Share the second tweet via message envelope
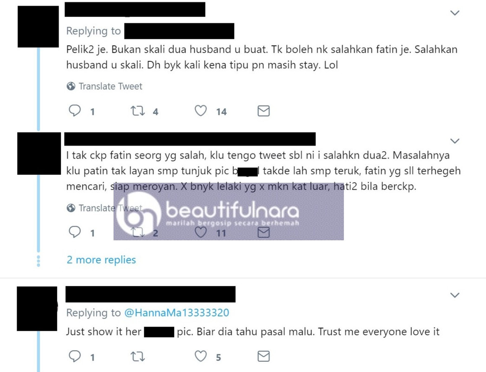 coord(263,232)
